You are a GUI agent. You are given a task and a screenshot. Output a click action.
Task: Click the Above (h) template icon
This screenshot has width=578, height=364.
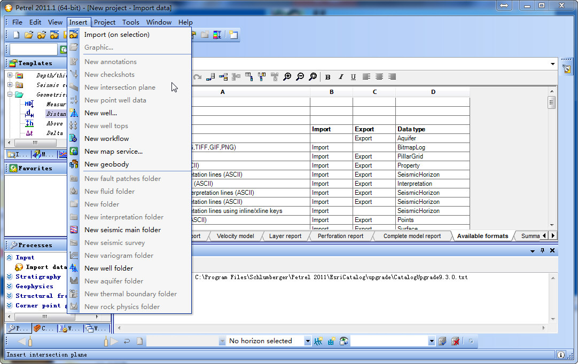pos(29,123)
